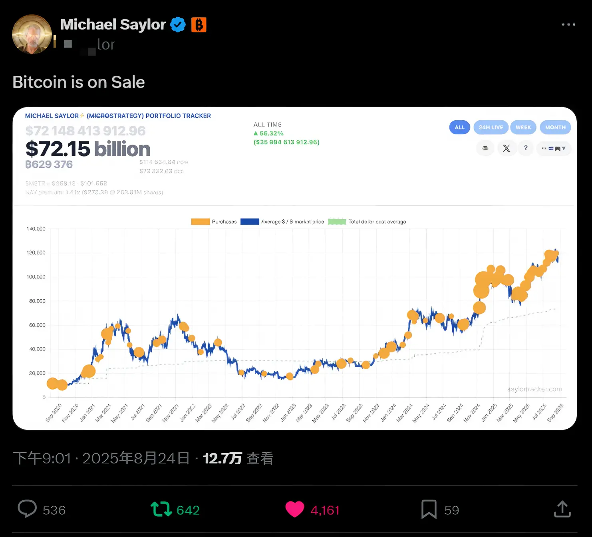Open the three-dot more options menu

coord(568,24)
